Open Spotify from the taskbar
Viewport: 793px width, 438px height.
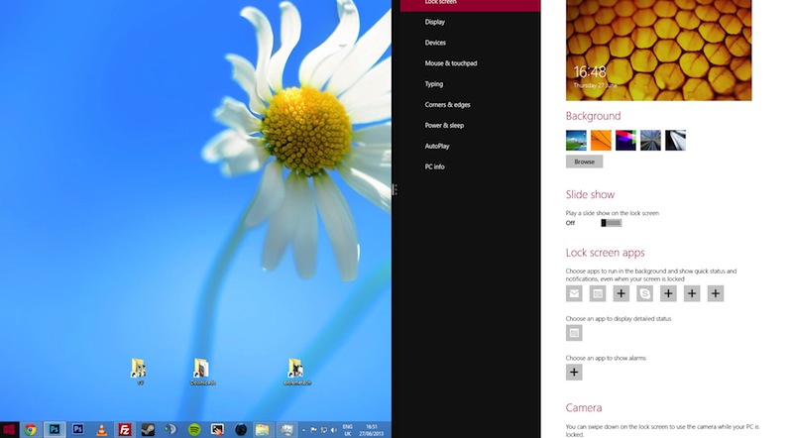[x=194, y=430]
